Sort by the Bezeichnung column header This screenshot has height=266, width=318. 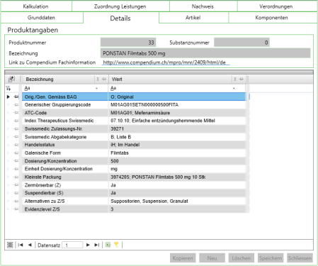[40, 79]
